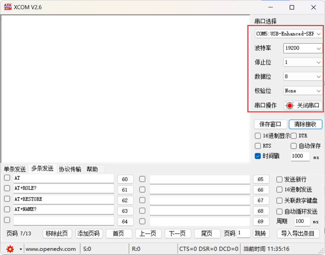
Task: Click the www.openedv.com link
Action: click(51, 249)
